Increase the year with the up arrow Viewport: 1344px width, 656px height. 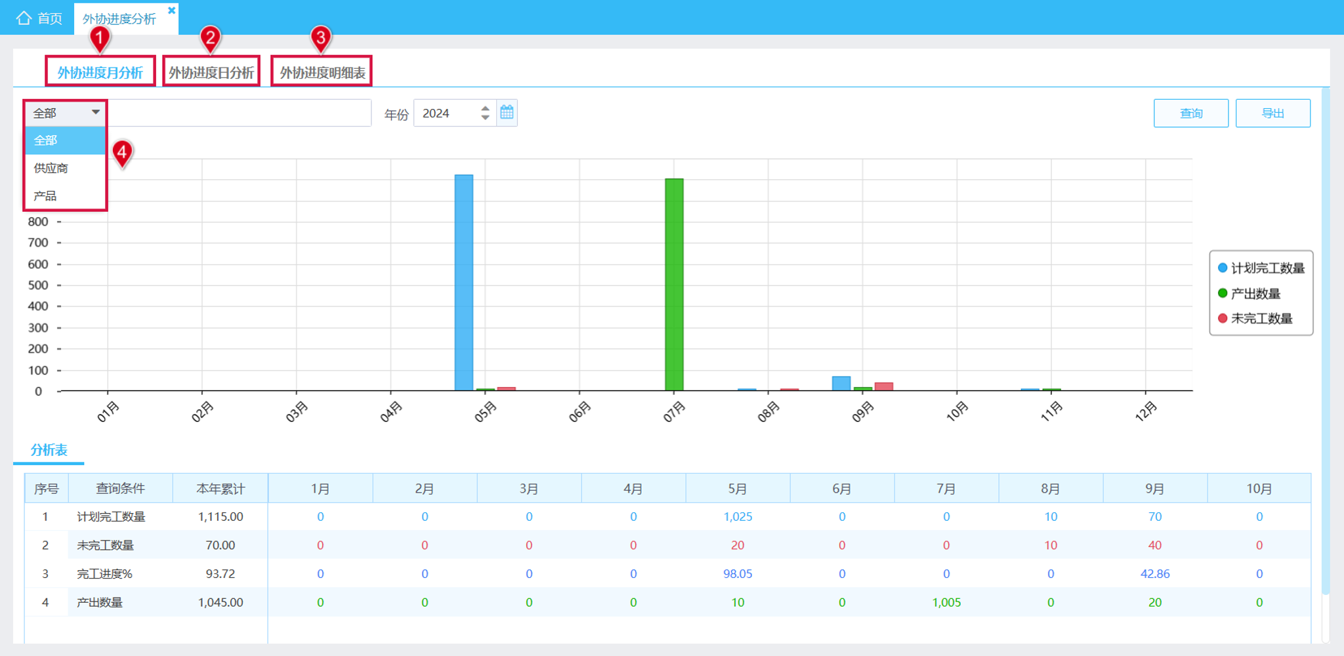[485, 108]
